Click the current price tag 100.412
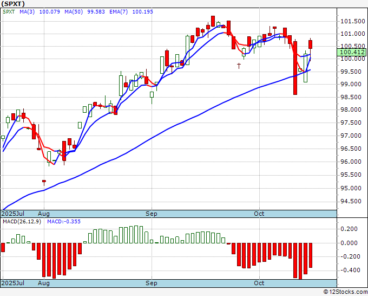The width and height of the screenshot is (368, 296). tap(351, 52)
